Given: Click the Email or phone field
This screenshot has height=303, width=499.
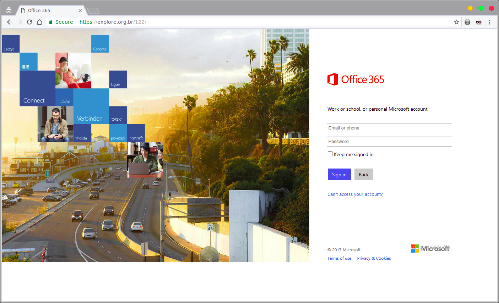Looking at the screenshot, I should click(389, 128).
